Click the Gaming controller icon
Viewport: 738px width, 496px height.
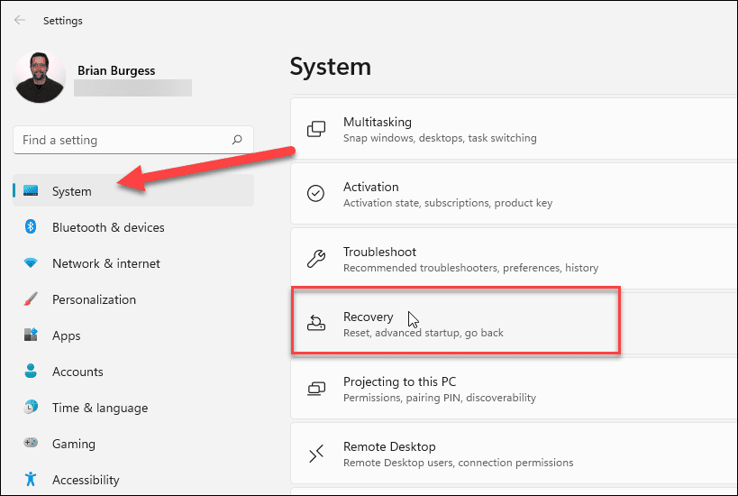[x=31, y=444]
